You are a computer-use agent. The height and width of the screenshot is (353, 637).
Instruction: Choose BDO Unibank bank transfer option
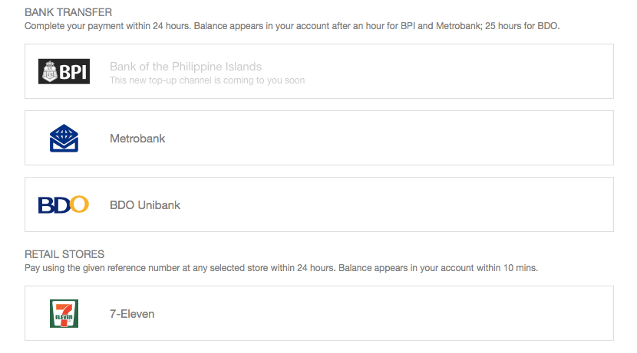pos(319,204)
